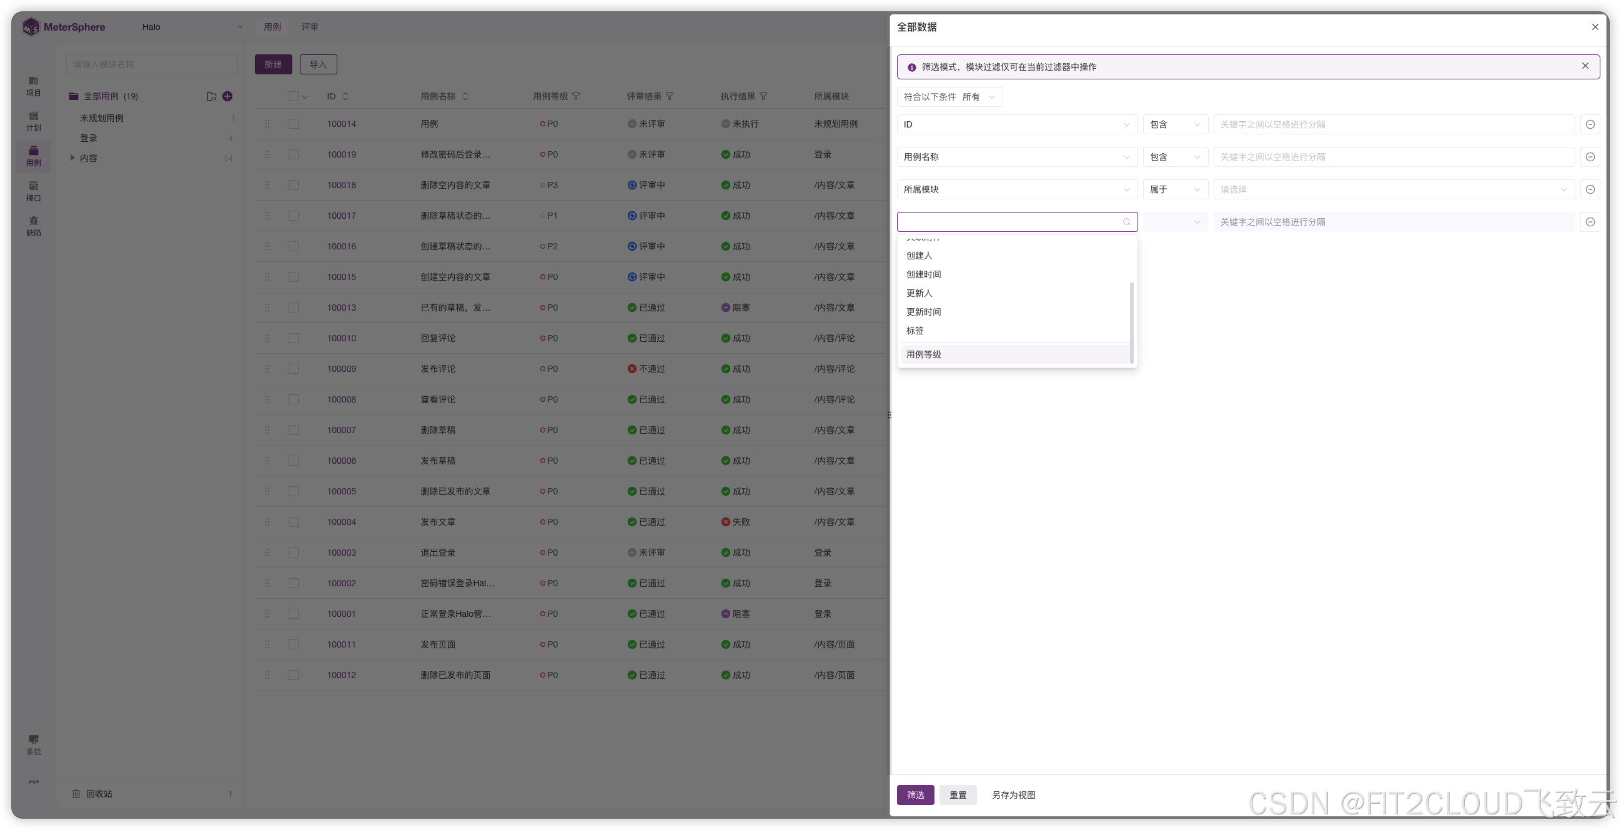The width and height of the screenshot is (1621, 830).
Task: Click the drag handle for row 100014
Action: pyautogui.click(x=267, y=124)
